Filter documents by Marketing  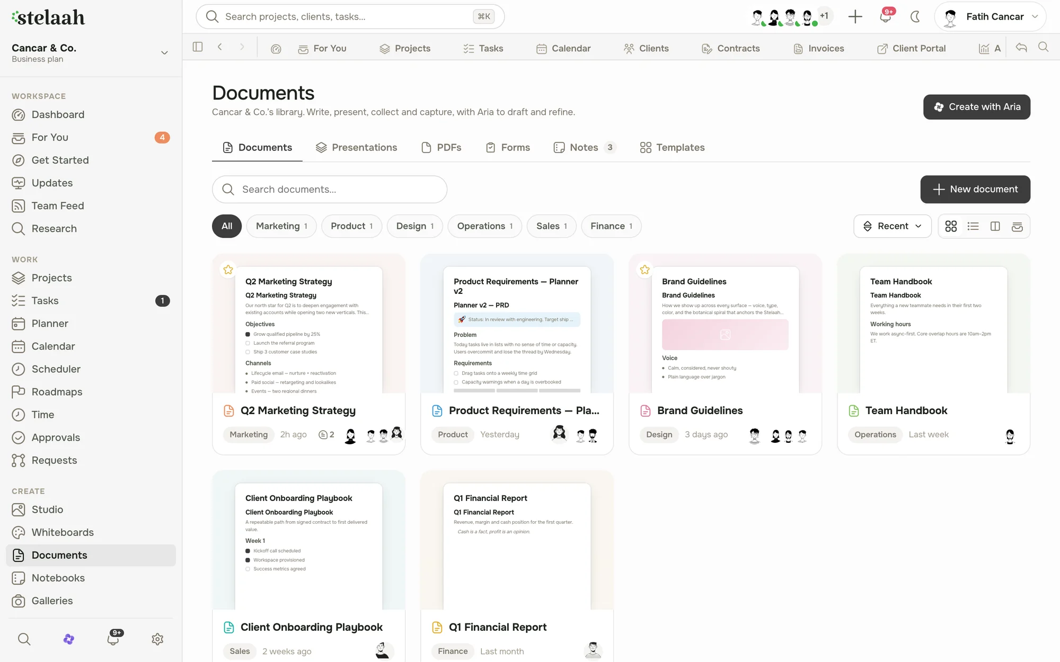coord(281,226)
